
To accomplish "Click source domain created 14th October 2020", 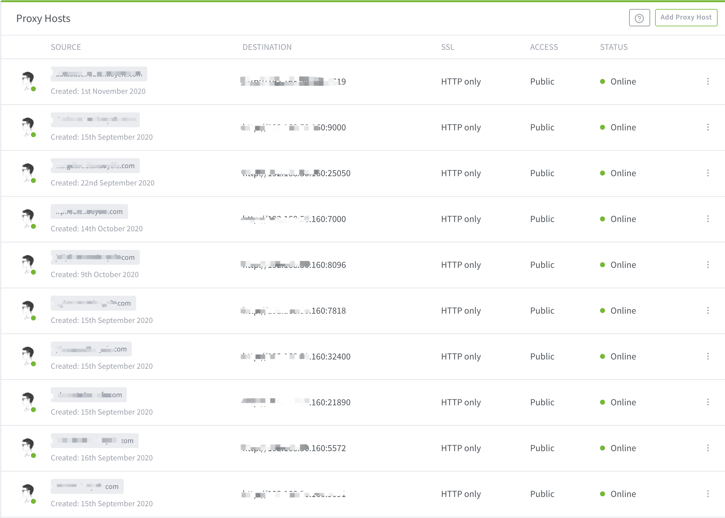I will [x=89, y=211].
